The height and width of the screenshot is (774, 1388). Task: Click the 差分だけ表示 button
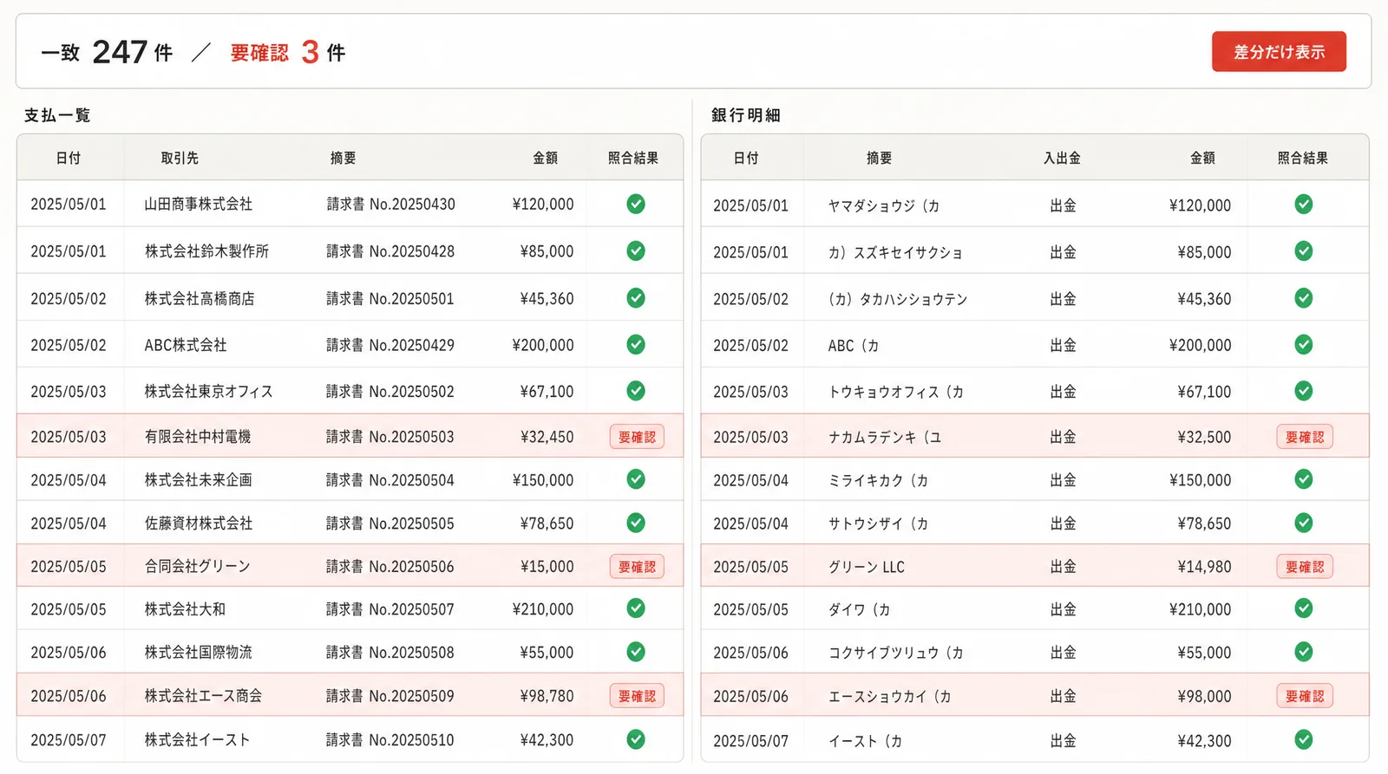1279,52
